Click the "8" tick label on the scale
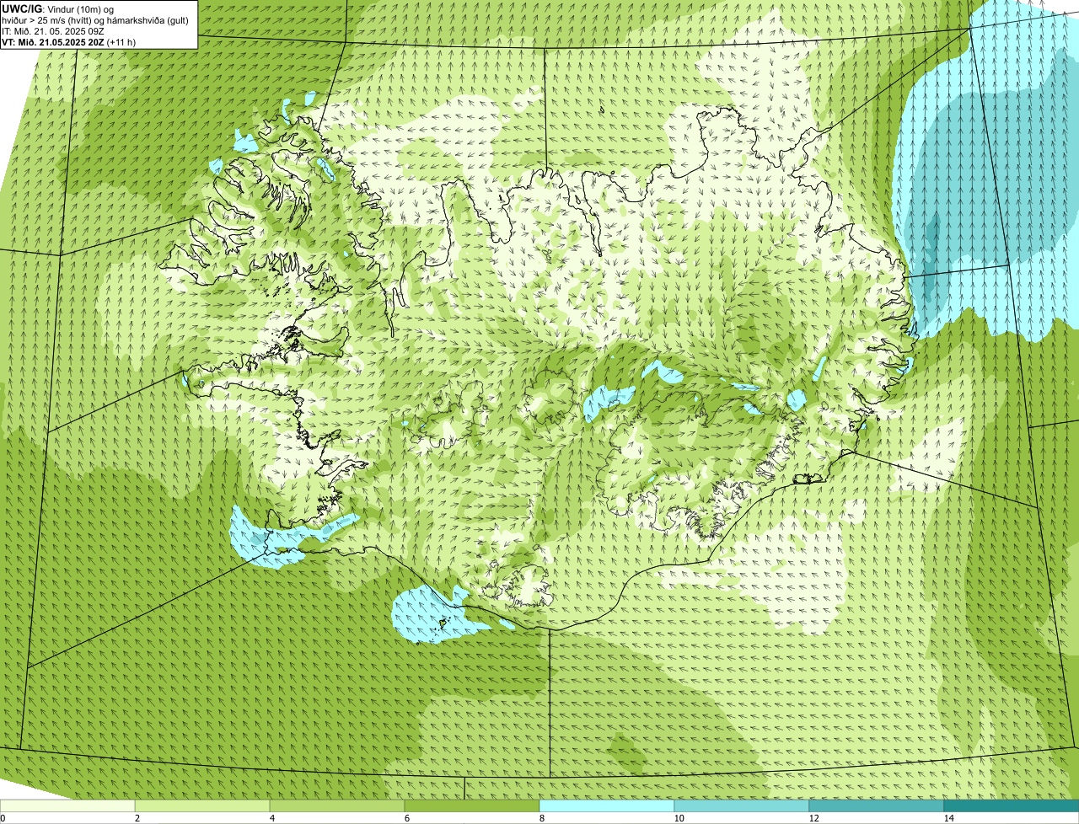Image resolution: width=1079 pixels, height=824 pixels. pos(541,818)
